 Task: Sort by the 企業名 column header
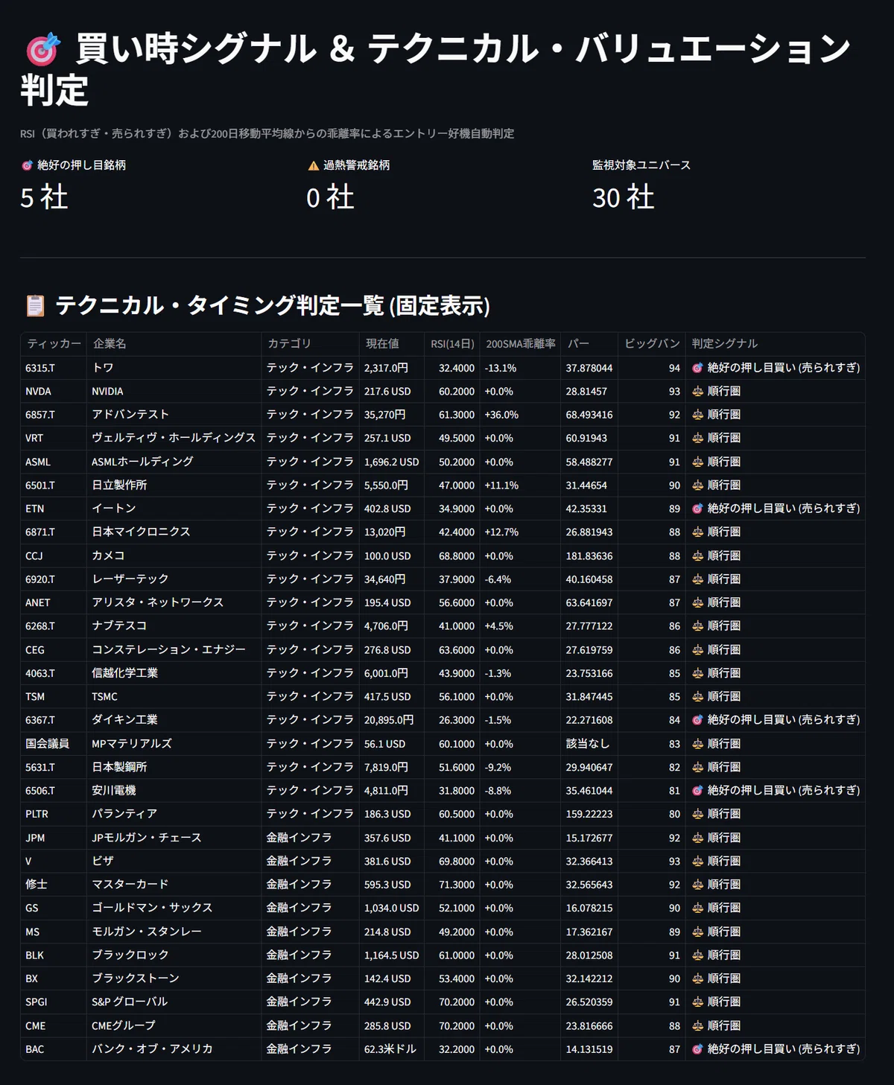click(x=174, y=344)
